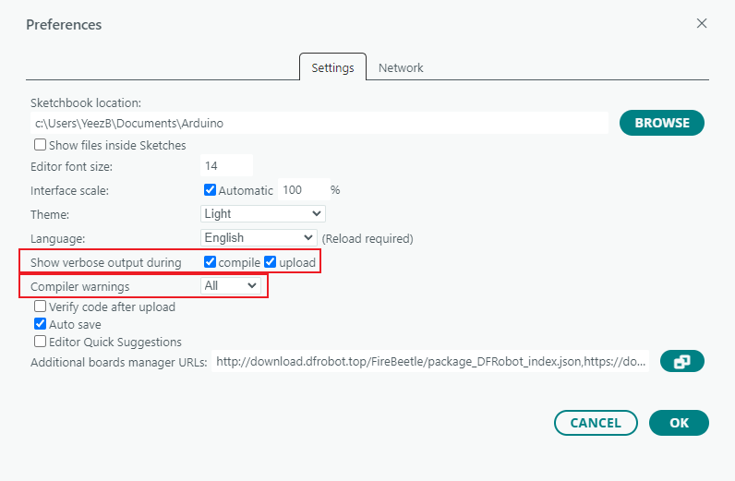Close the Preferences dialog with the X

(x=702, y=24)
